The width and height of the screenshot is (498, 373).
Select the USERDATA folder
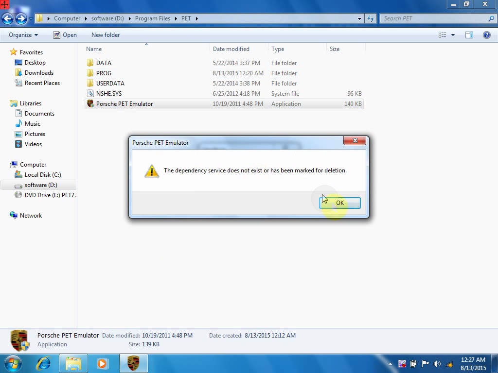(x=110, y=84)
